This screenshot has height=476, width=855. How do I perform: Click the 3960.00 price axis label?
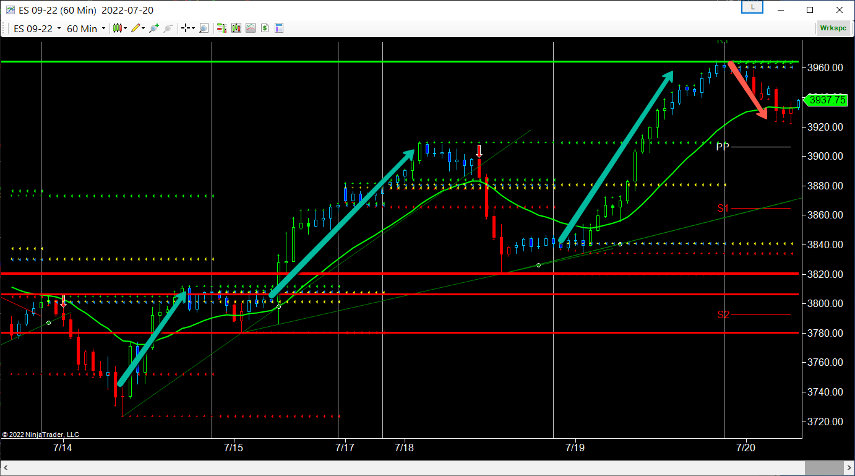click(x=826, y=68)
